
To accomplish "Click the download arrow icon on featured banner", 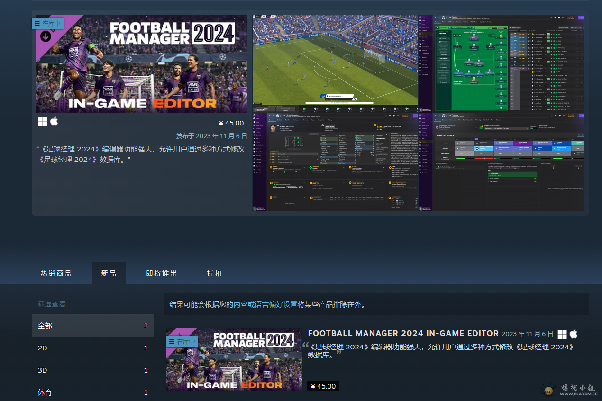I will pyautogui.click(x=46, y=36).
